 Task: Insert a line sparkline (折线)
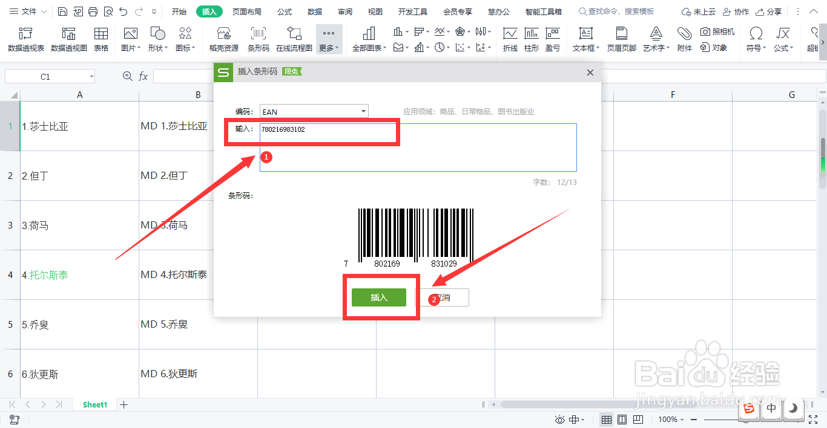(x=510, y=39)
